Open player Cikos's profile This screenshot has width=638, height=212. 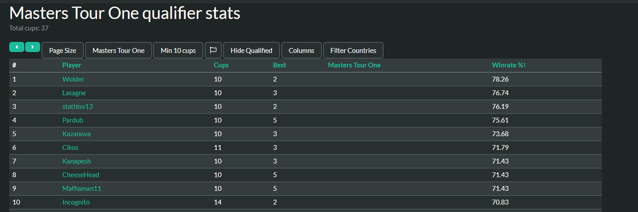[71, 147]
